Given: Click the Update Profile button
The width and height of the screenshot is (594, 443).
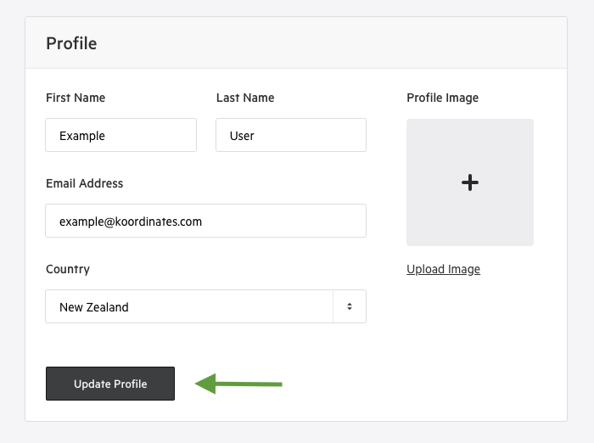Looking at the screenshot, I should 110,384.
